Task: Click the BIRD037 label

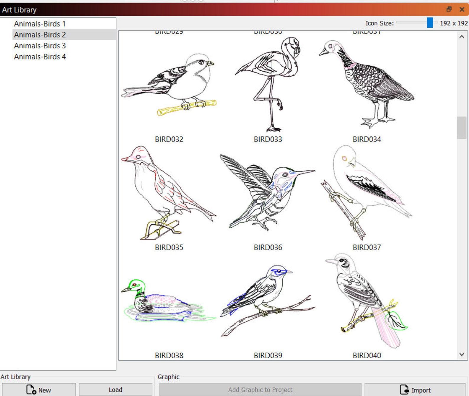Action: pyautogui.click(x=367, y=247)
